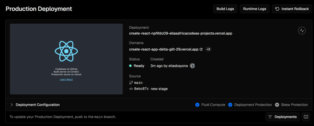
Task: Click the Deployment Protection checkmark
Action: (230, 105)
